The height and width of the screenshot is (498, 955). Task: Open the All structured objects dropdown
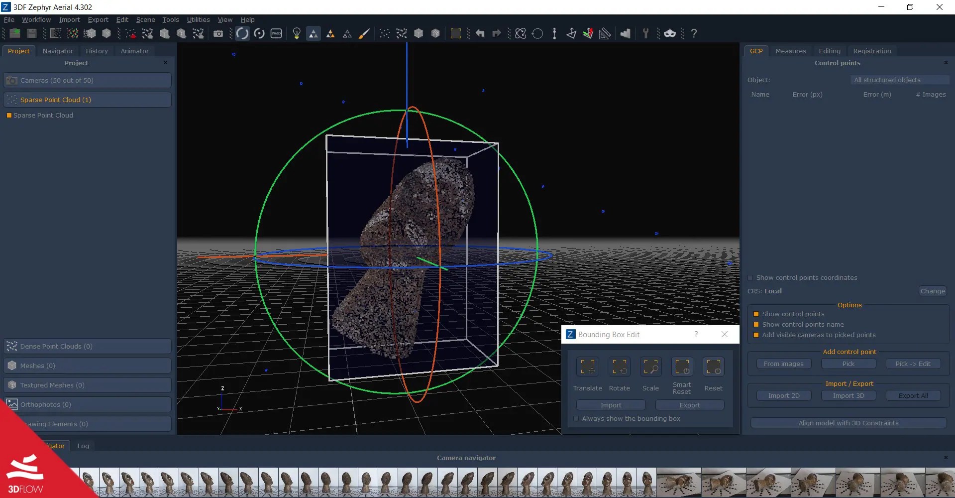(900, 80)
